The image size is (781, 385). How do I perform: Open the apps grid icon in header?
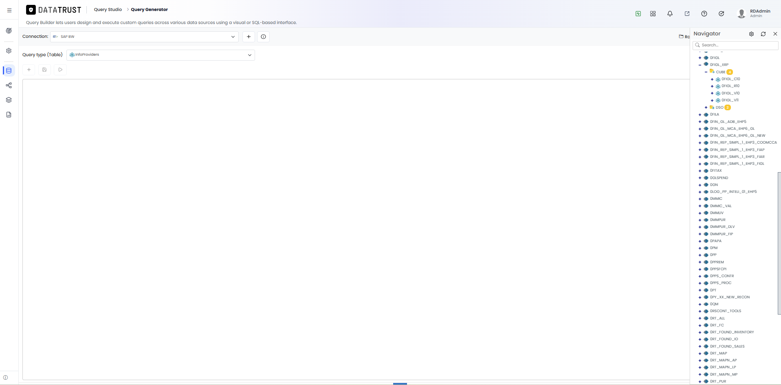653,13
